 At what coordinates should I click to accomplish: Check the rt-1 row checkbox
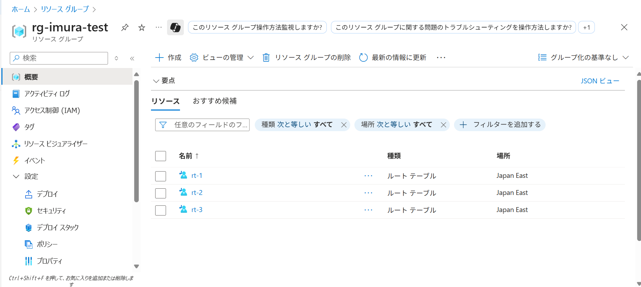coord(160,176)
